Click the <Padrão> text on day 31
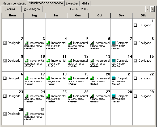Viewport: 157px width, 127px height. click(x=29, y=119)
